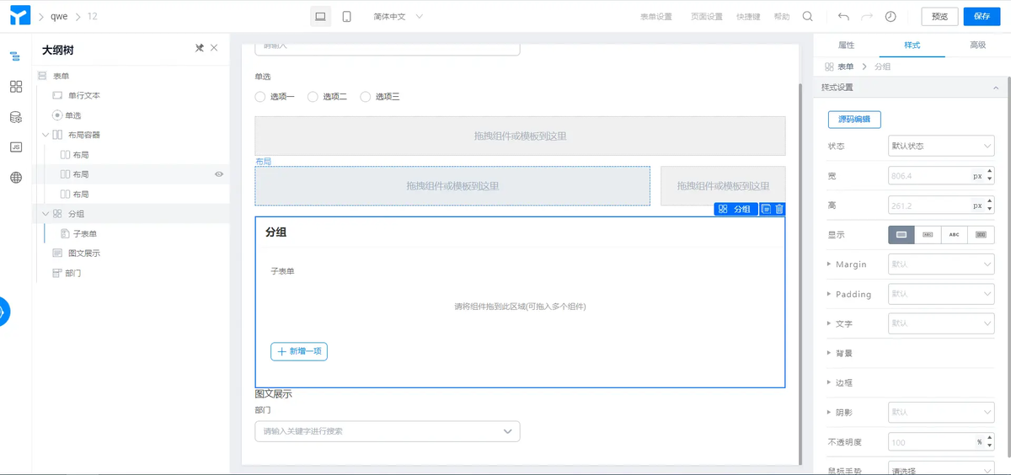Image resolution: width=1011 pixels, height=475 pixels.
Task: Switch to desktop preview device
Action: 320,16
